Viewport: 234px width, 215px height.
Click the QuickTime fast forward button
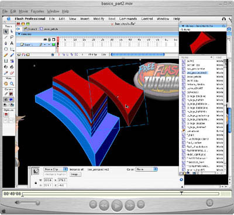[129, 205]
